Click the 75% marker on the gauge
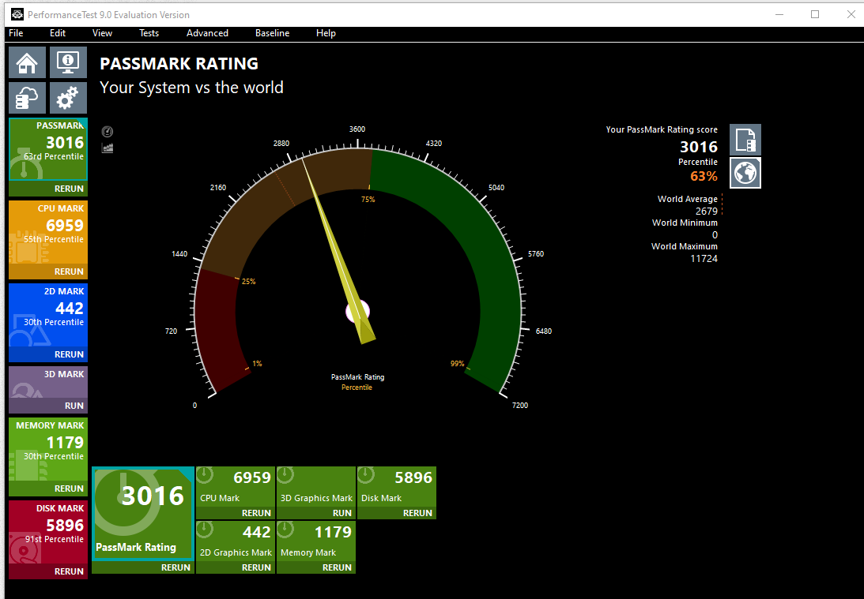The image size is (864, 599). (368, 199)
